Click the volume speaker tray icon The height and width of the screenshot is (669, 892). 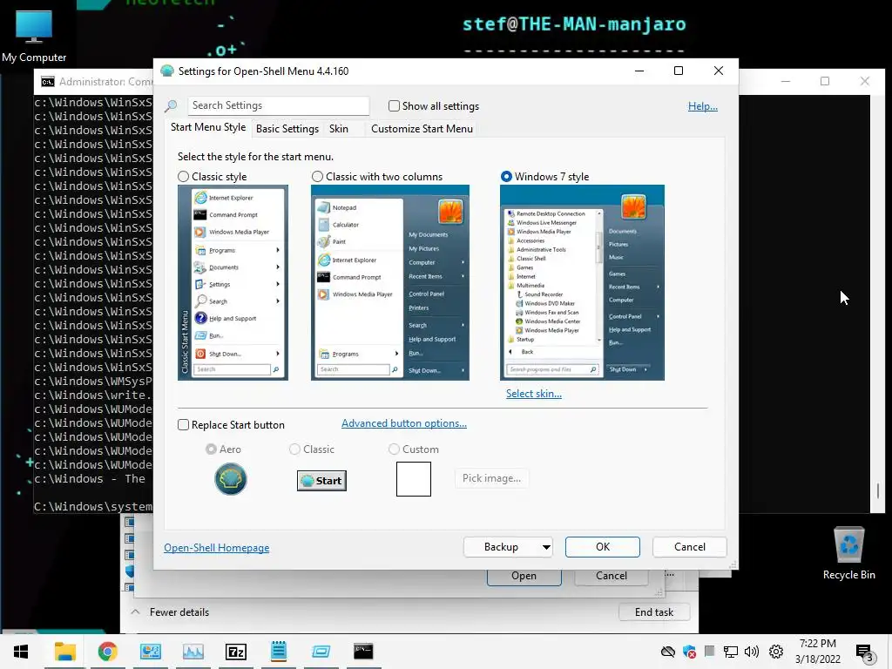pos(752,652)
